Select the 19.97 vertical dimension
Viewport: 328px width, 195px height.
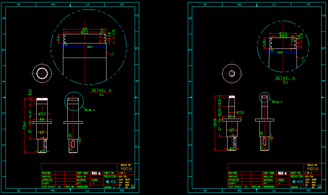click(x=219, y=102)
